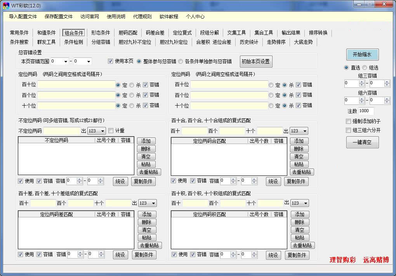Screen dimensions: 396x276
Task: Toggle the 计重 checkbox
Action: [110, 130]
